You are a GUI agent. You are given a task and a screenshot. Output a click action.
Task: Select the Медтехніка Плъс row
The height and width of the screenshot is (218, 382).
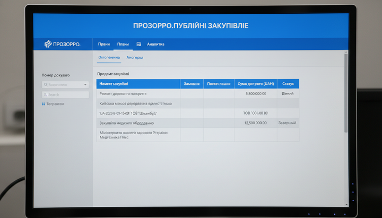[x=198, y=135]
